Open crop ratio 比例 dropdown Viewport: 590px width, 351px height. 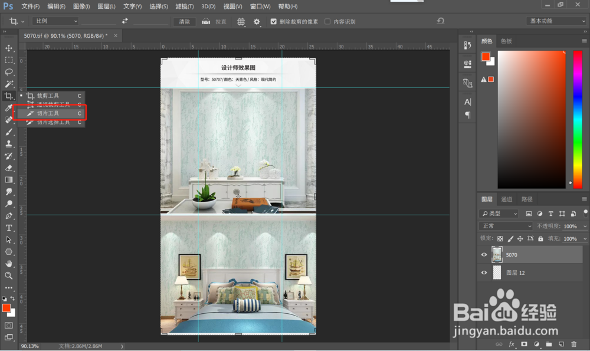click(x=55, y=21)
